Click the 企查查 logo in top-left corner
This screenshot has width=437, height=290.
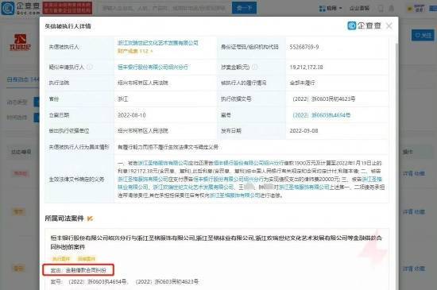(21, 8)
